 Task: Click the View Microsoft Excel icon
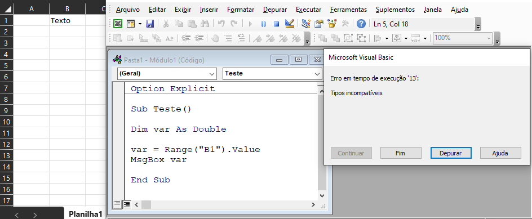coord(118,24)
